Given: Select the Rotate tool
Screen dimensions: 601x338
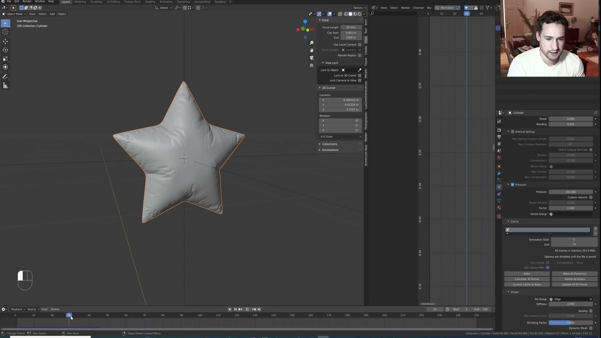Looking at the screenshot, I should [5, 50].
